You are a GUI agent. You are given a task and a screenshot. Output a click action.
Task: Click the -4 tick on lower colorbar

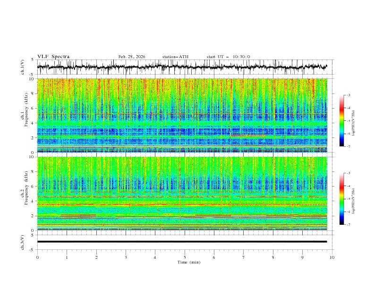pyautogui.click(x=348, y=186)
